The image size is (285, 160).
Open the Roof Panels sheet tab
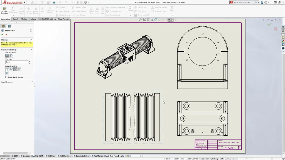click(x=98, y=156)
